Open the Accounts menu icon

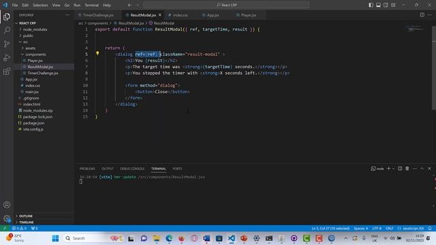[x=7, y=205]
